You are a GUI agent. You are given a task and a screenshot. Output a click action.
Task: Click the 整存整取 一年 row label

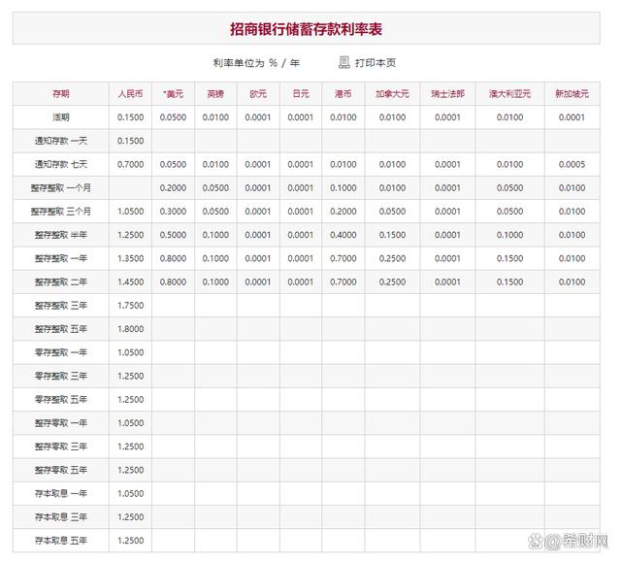(x=61, y=258)
